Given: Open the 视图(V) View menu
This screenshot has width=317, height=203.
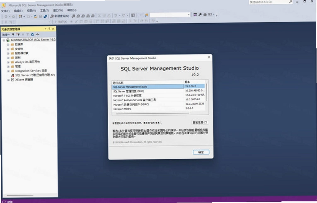Looking at the screenshot, I should 31,10.
